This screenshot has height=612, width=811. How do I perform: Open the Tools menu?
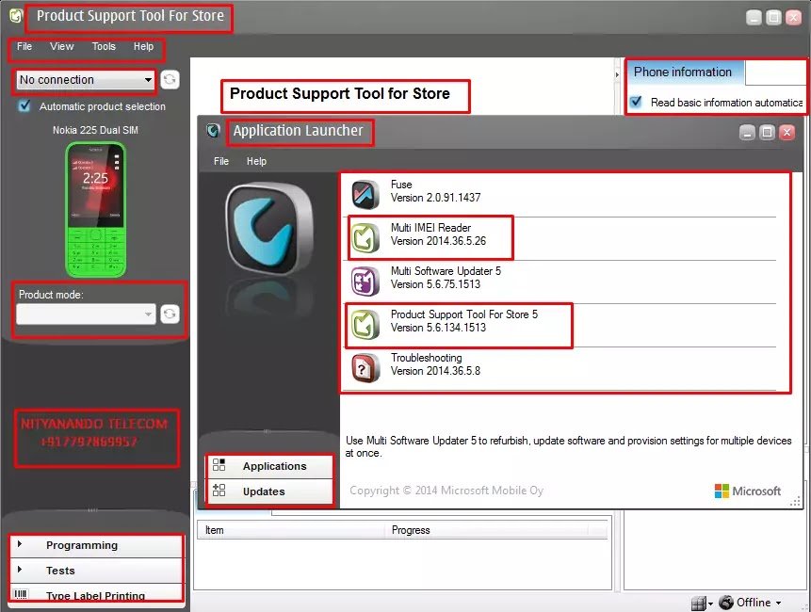pyautogui.click(x=104, y=46)
